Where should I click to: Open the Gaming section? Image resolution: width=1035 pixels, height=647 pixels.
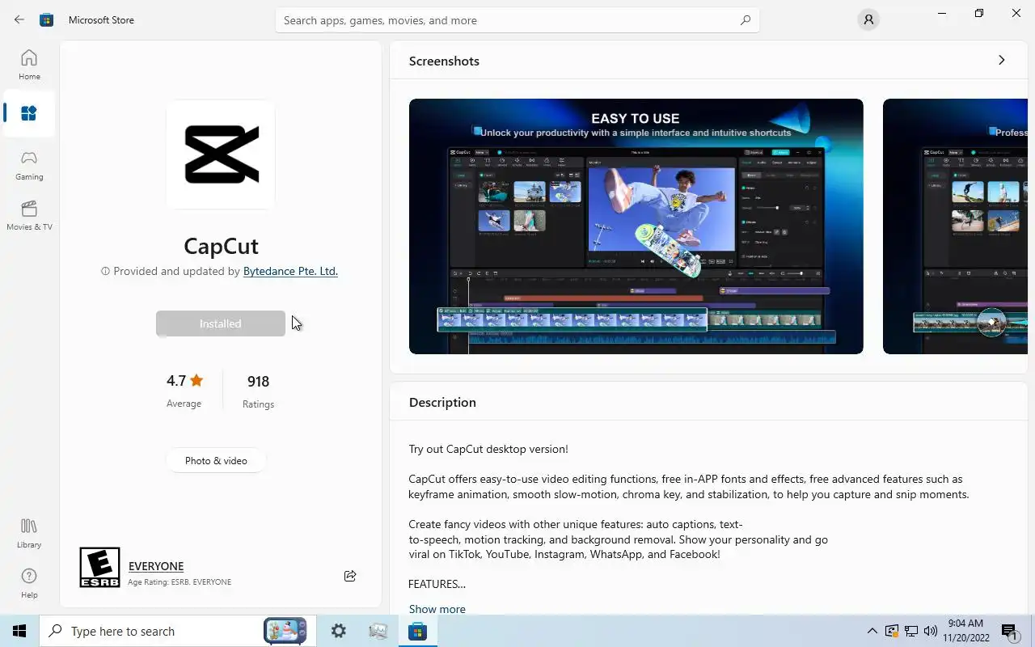pyautogui.click(x=29, y=165)
